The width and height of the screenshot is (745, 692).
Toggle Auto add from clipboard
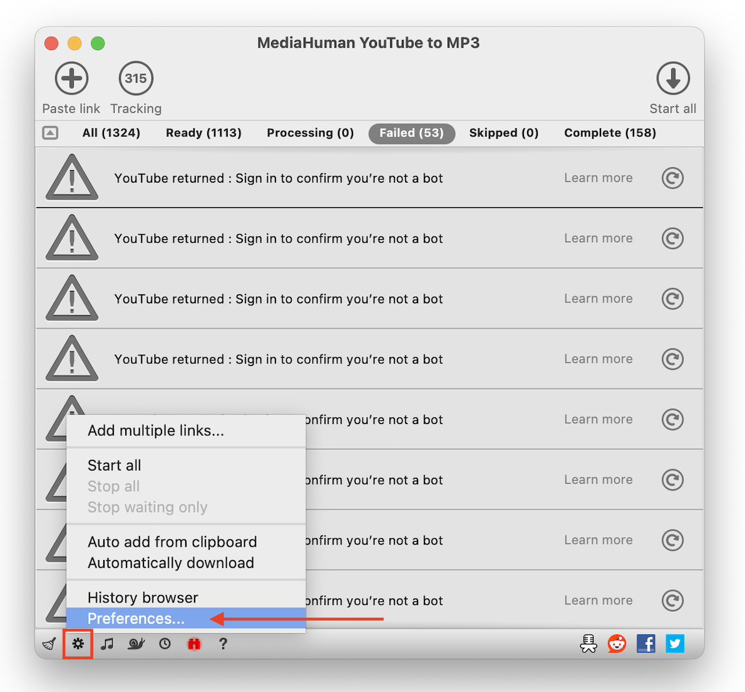[x=186, y=542]
